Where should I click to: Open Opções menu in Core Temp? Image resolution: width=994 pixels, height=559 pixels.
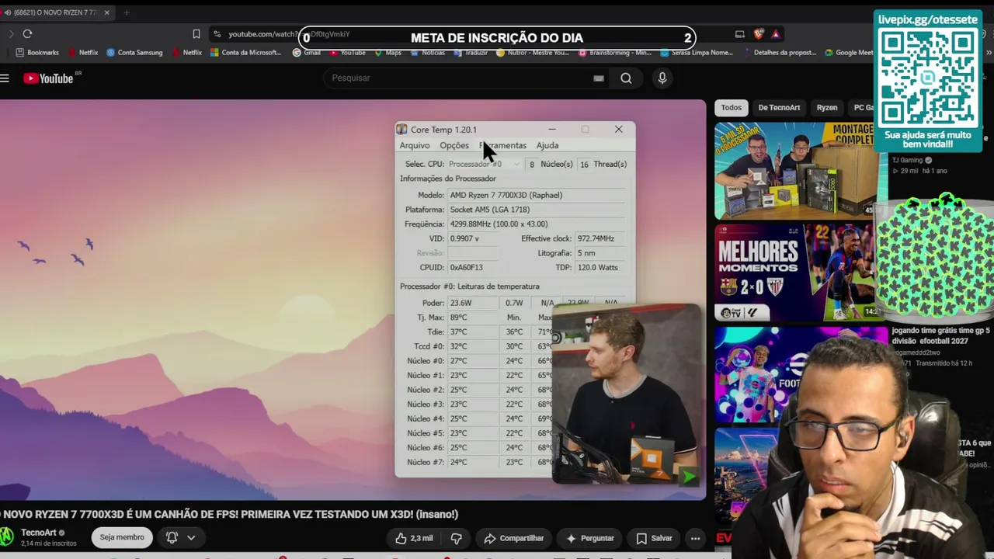[x=454, y=146]
